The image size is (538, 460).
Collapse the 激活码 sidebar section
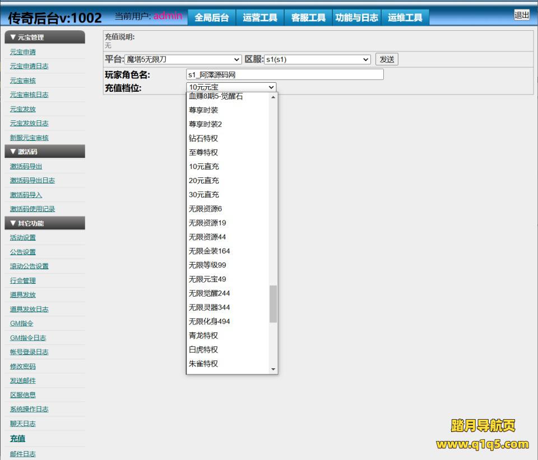tap(45, 152)
